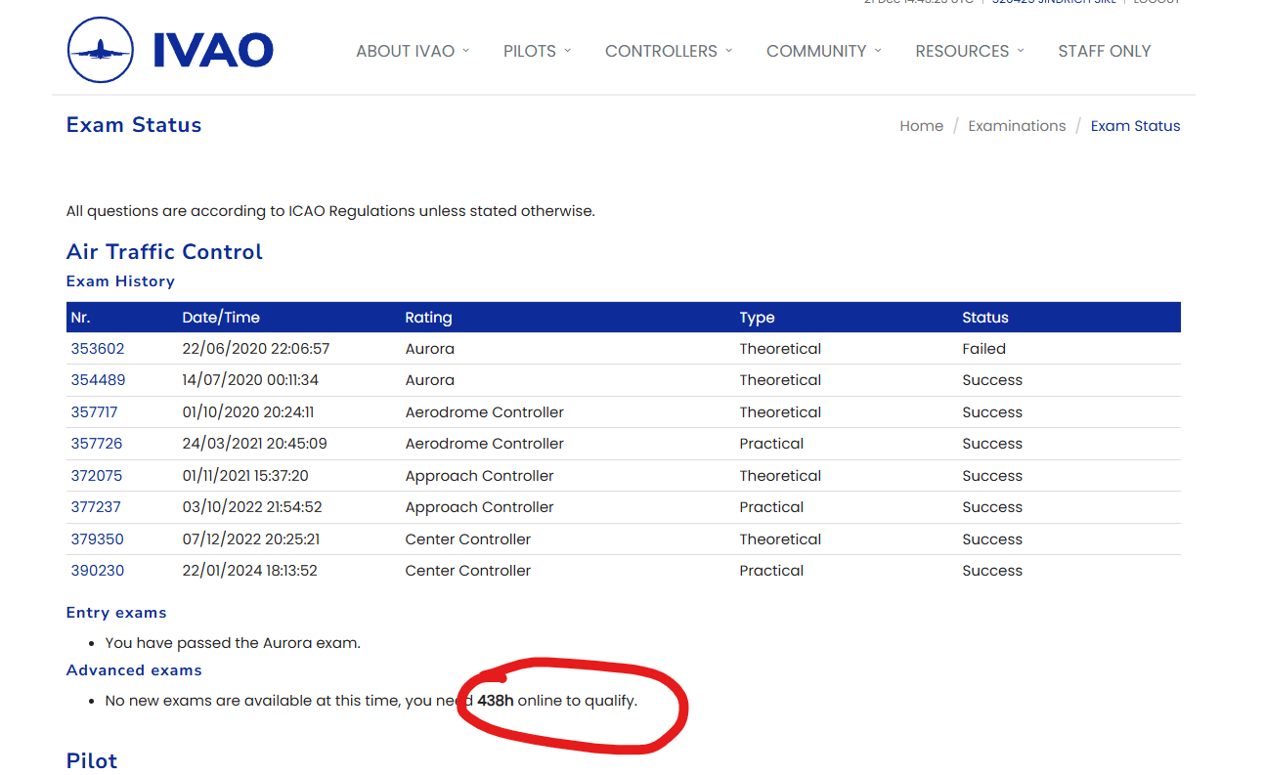The height and width of the screenshot is (775, 1265).
Task: Click date 07/12/2022 20:25:21
Action: 250,539
